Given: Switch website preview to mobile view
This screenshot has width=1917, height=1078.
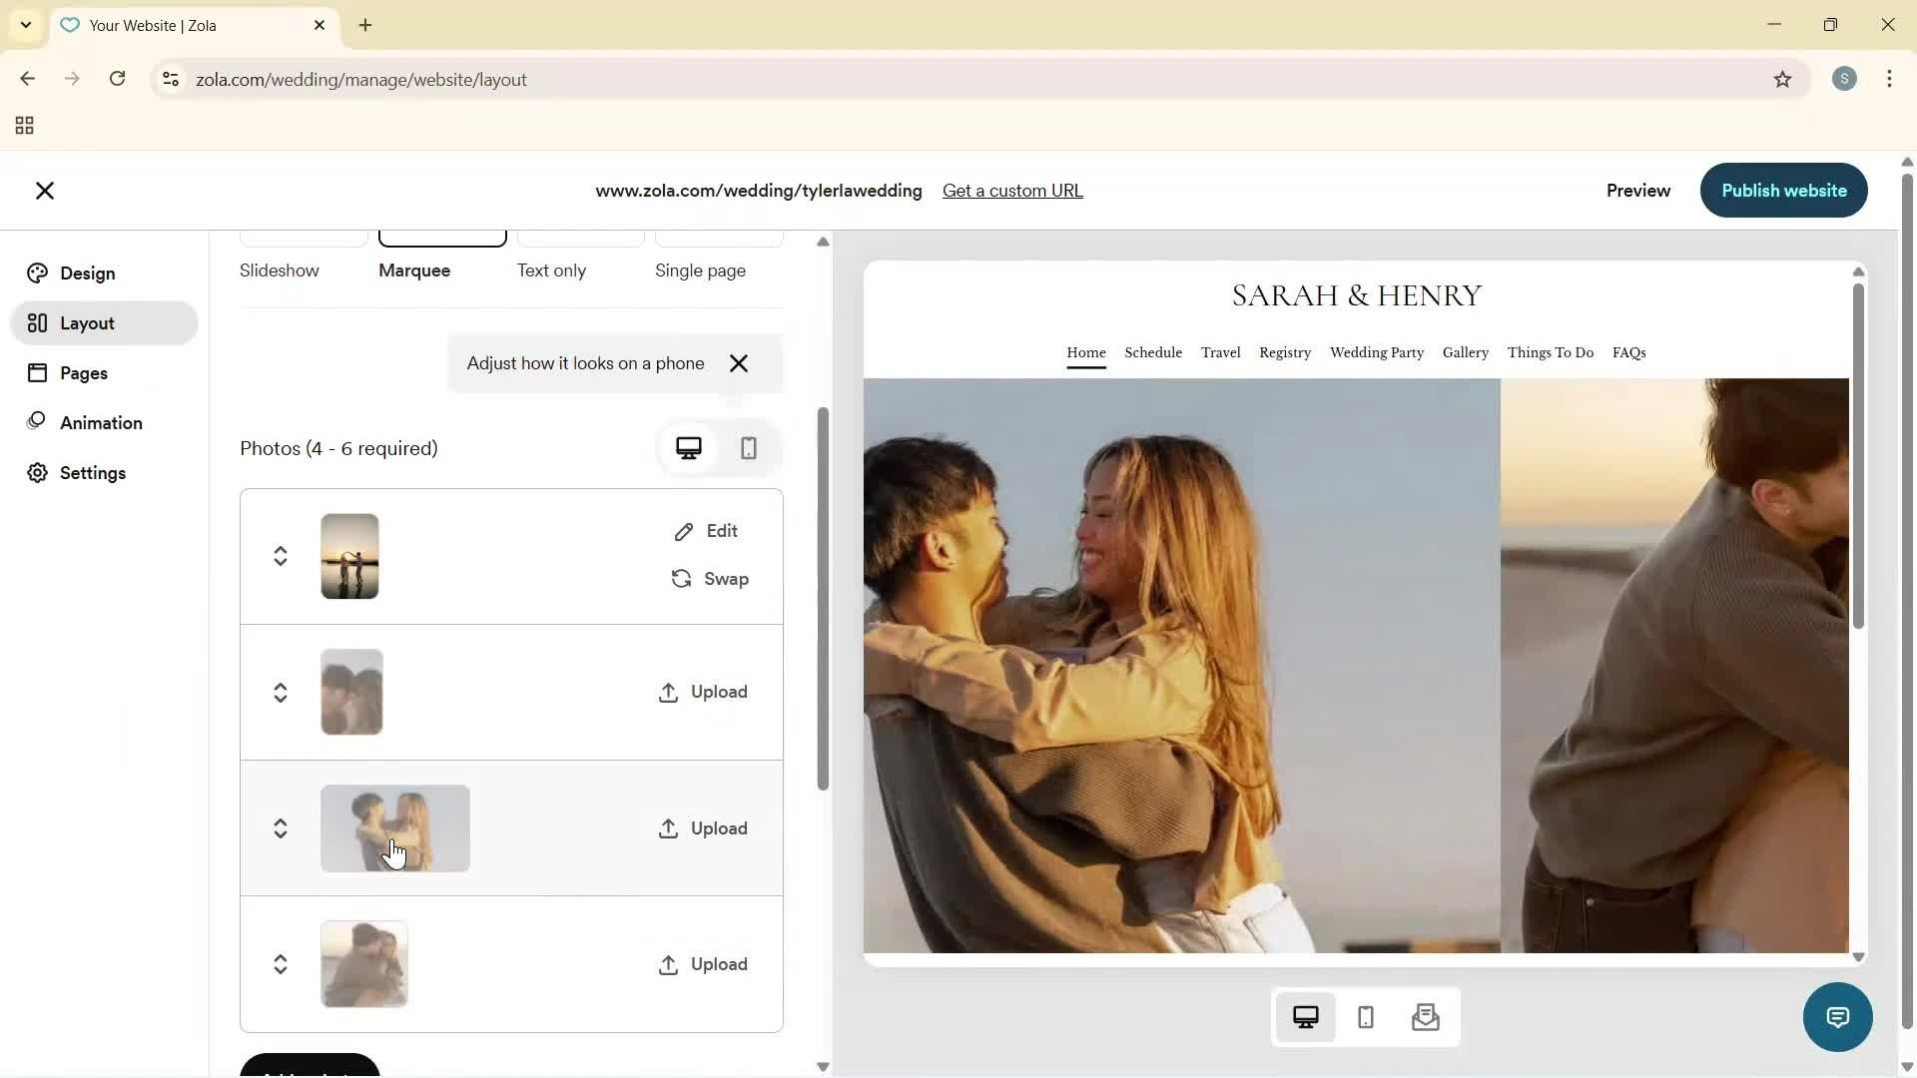Looking at the screenshot, I should pyautogui.click(x=1366, y=1017).
